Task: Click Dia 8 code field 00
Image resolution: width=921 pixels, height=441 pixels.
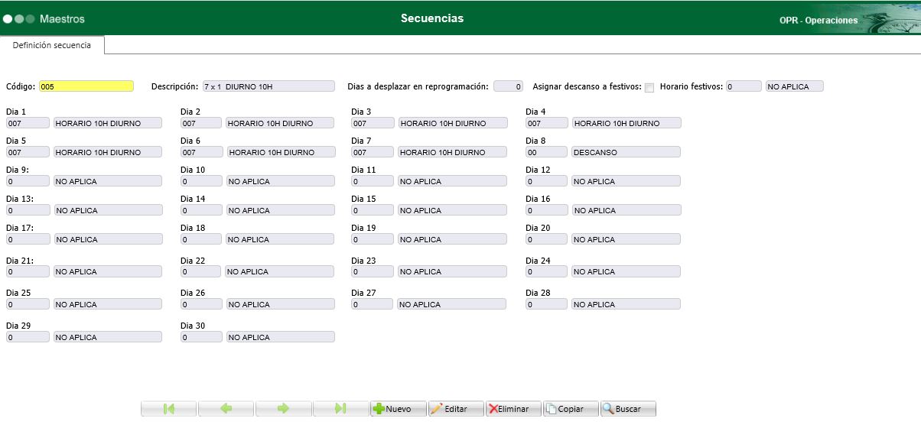Action: 547,152
